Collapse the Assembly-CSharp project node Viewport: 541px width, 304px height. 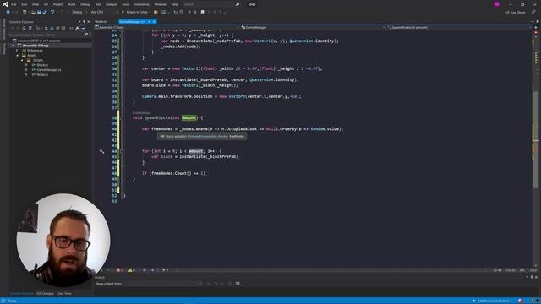coord(13,46)
